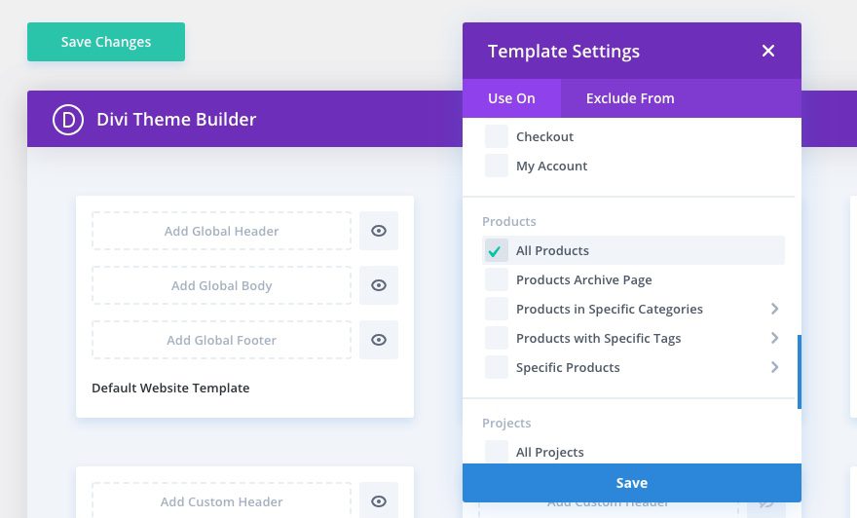Uncheck the All Products checkbox
Image resolution: width=857 pixels, height=518 pixels.
click(x=497, y=250)
